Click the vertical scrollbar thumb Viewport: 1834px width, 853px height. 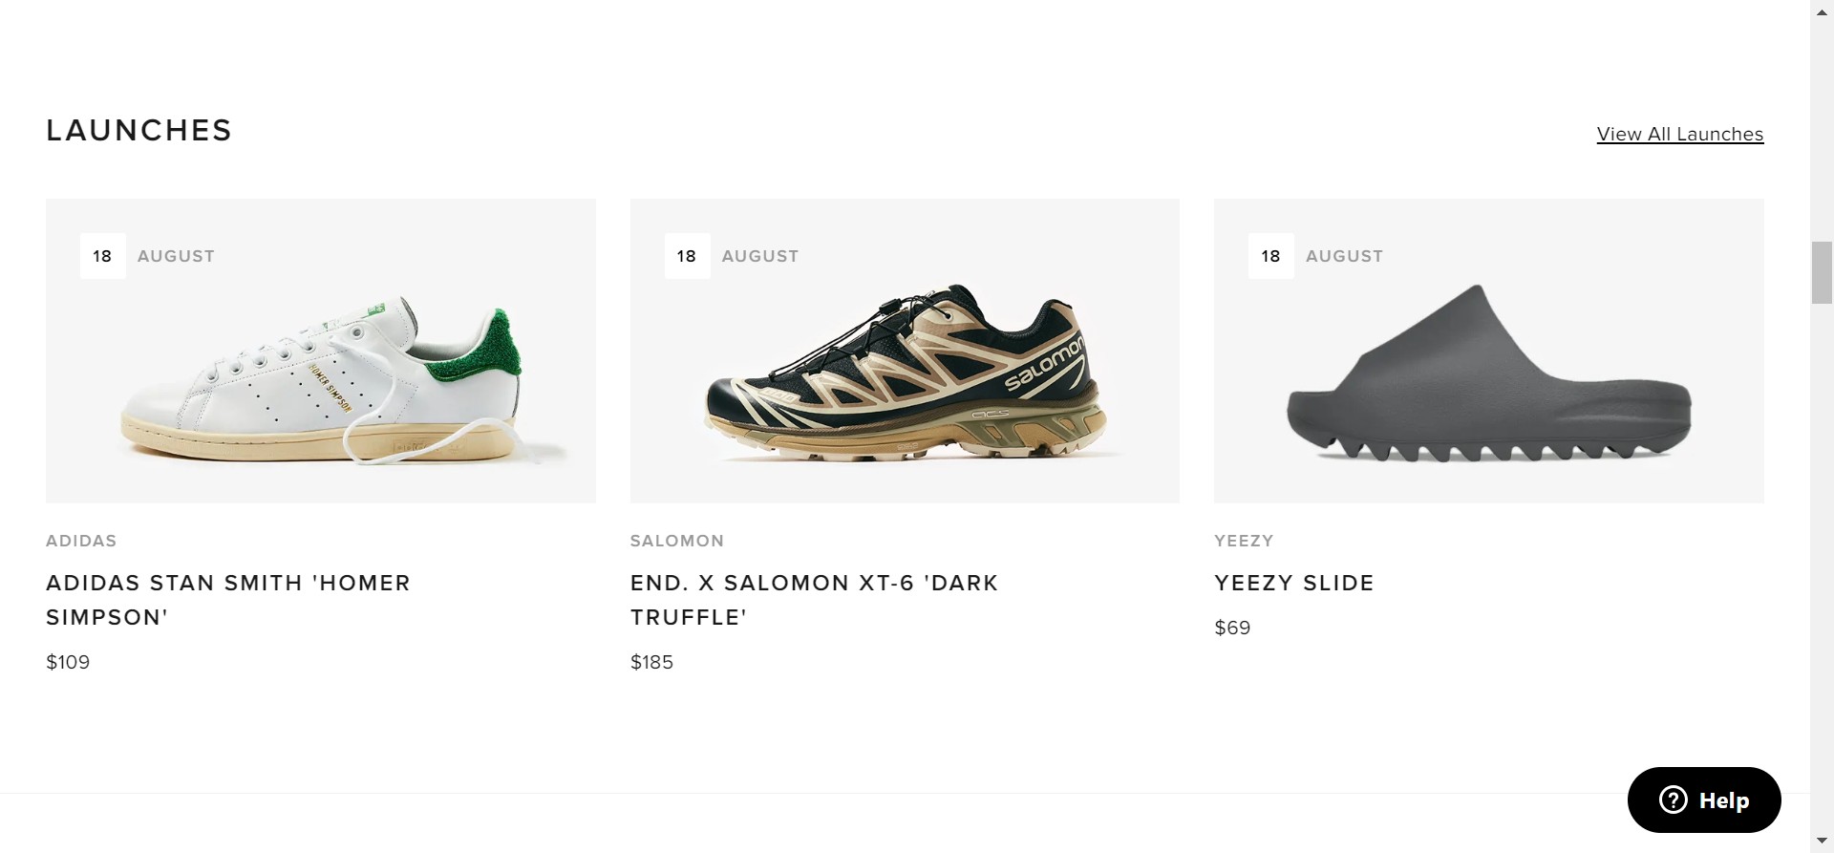[1822, 273]
